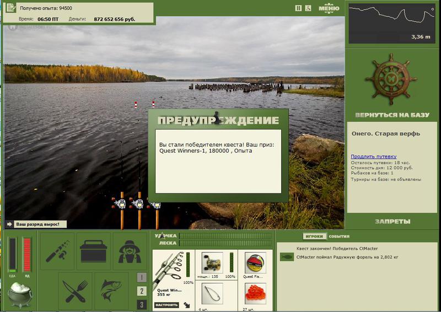This screenshot has width=441, height=312.
Task: Click arrow beside Ваш разряд вырос!
Action: pyautogui.click(x=9, y=224)
